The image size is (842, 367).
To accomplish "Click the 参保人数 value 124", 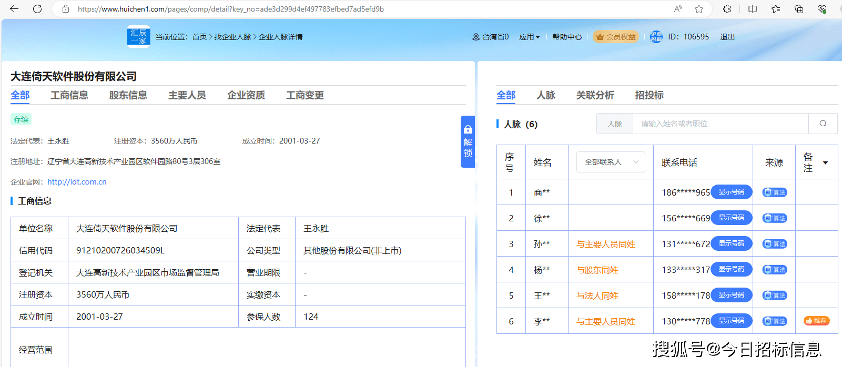I will (311, 317).
